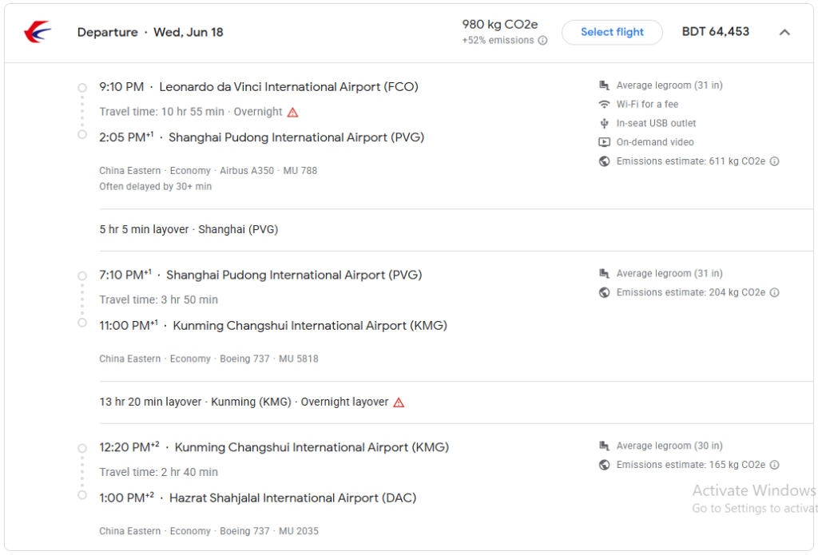Click 11:00 PM Kunming Changshui arrival line
The width and height of the screenshot is (818, 555).
click(x=273, y=326)
